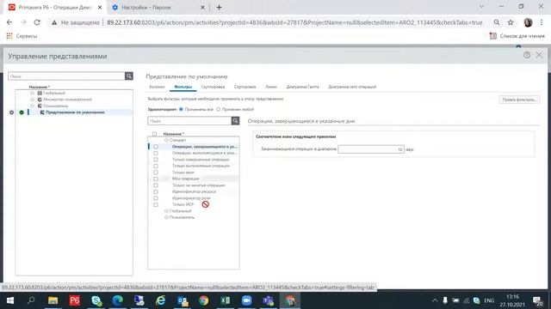Open the help icon in the dialog header
Viewport: 551px width, 309px height.
coord(527,55)
